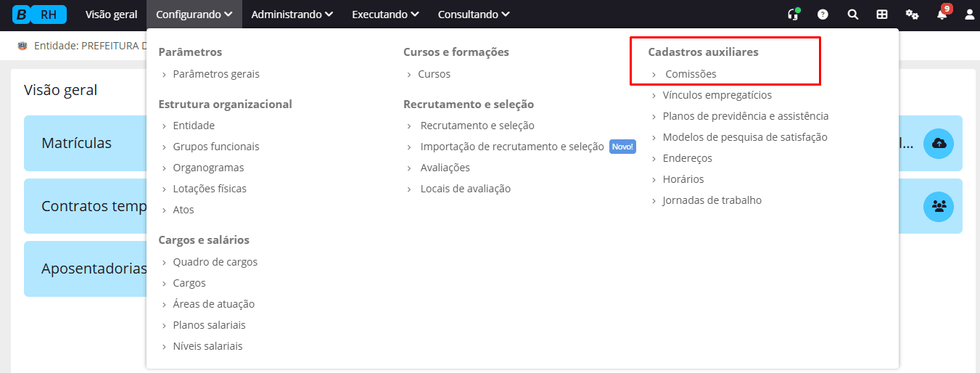Expand the Executando dropdown menu

coord(385,14)
